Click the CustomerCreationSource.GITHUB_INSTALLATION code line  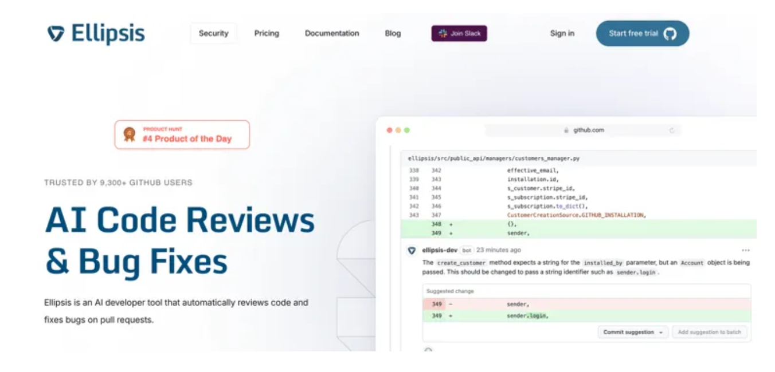(x=576, y=215)
